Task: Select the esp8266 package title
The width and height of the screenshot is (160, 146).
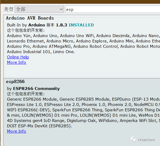Action: pyautogui.click(x=15, y=81)
